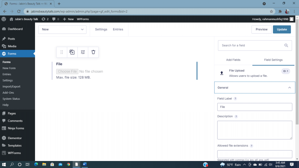Open field settings sliders icon
This screenshot has height=168, width=299.
coord(83,52)
